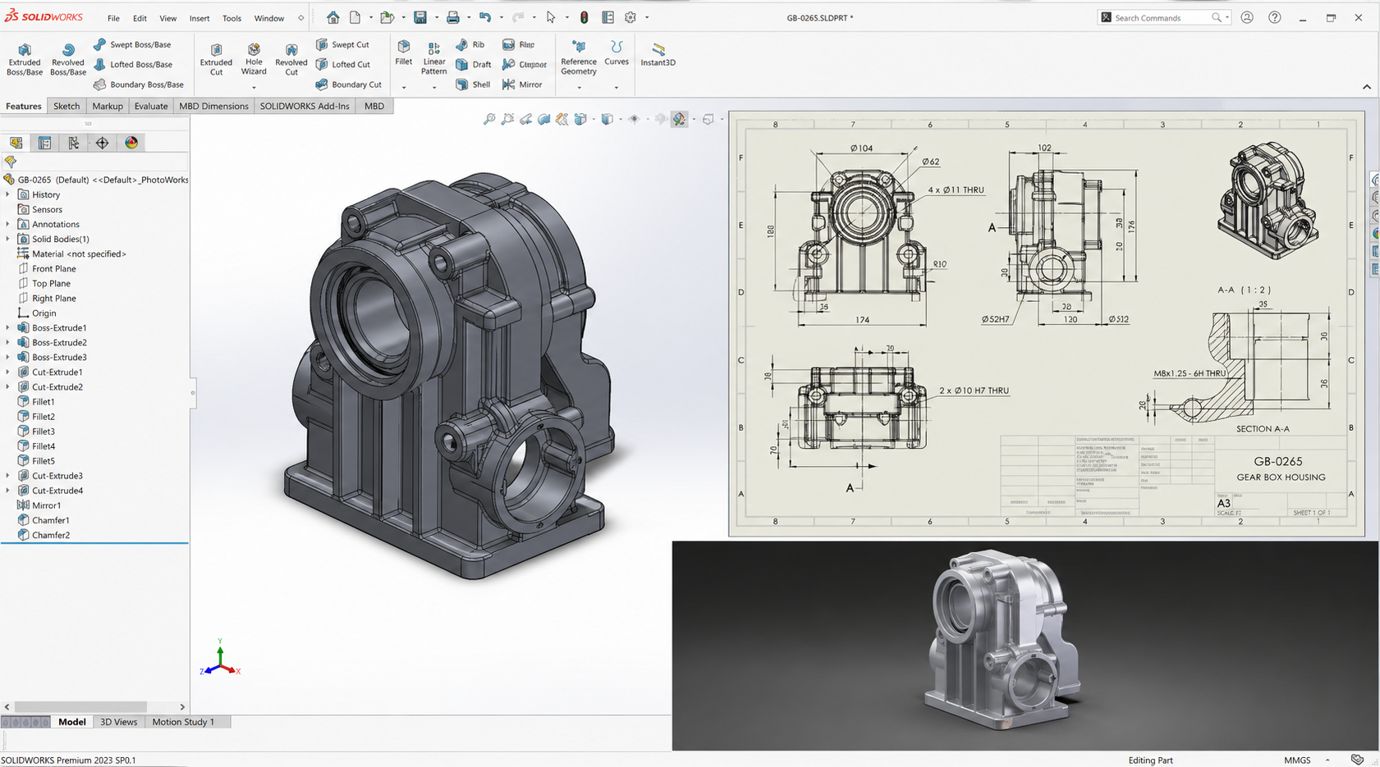The height and width of the screenshot is (767, 1380).
Task: Open the DimXpertManager crosshair tab icon
Action: 102,143
